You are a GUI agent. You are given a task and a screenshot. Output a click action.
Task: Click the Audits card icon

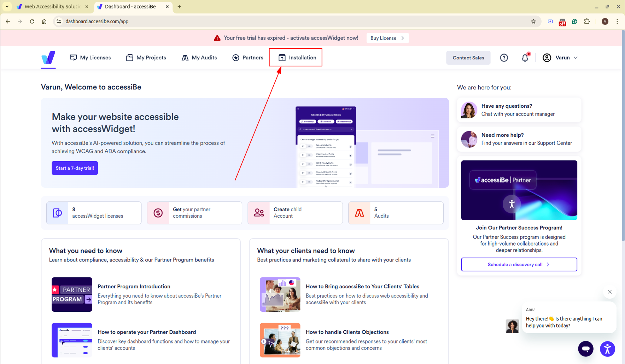360,213
